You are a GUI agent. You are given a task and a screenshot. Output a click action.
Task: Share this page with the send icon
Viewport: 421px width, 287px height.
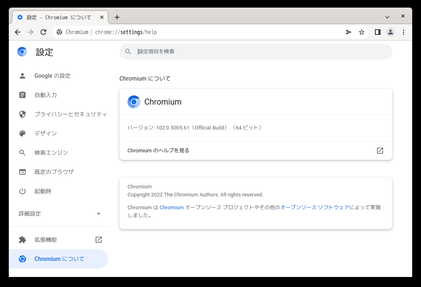348,32
